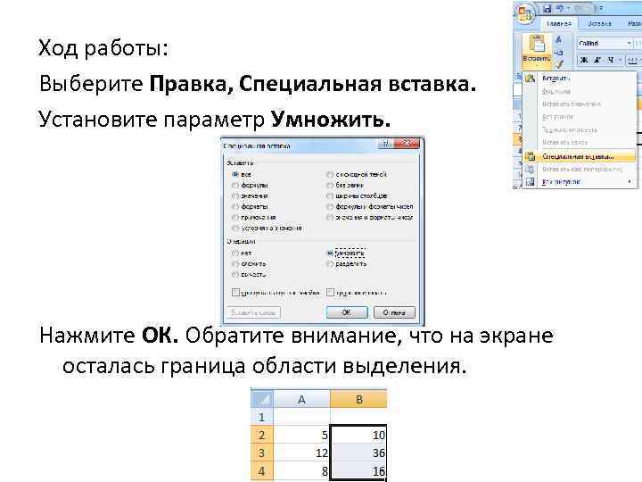This screenshot has height=482, width=642.
Task: Click cell containing 5 in column A
Action: coord(301,435)
